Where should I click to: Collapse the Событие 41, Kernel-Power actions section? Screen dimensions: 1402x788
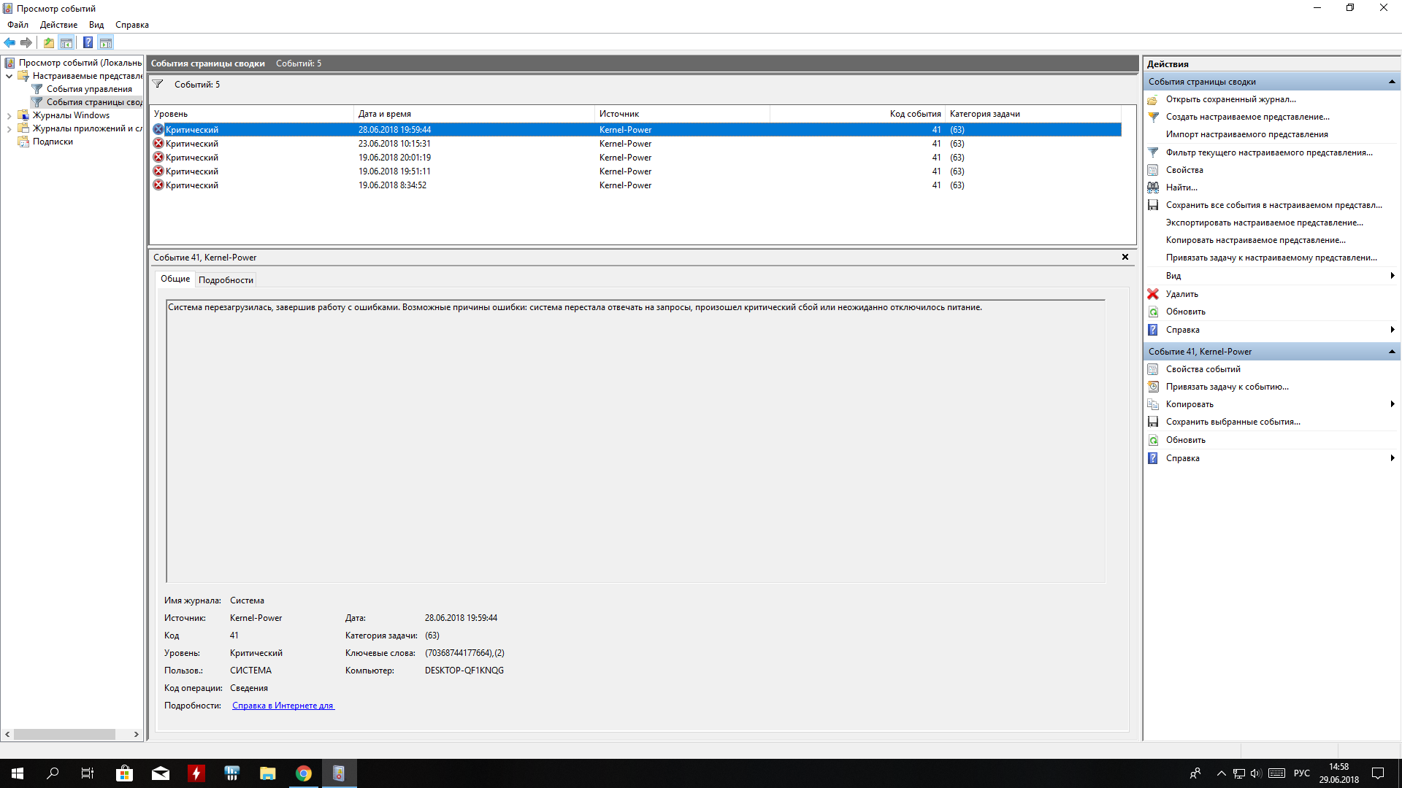tap(1392, 352)
